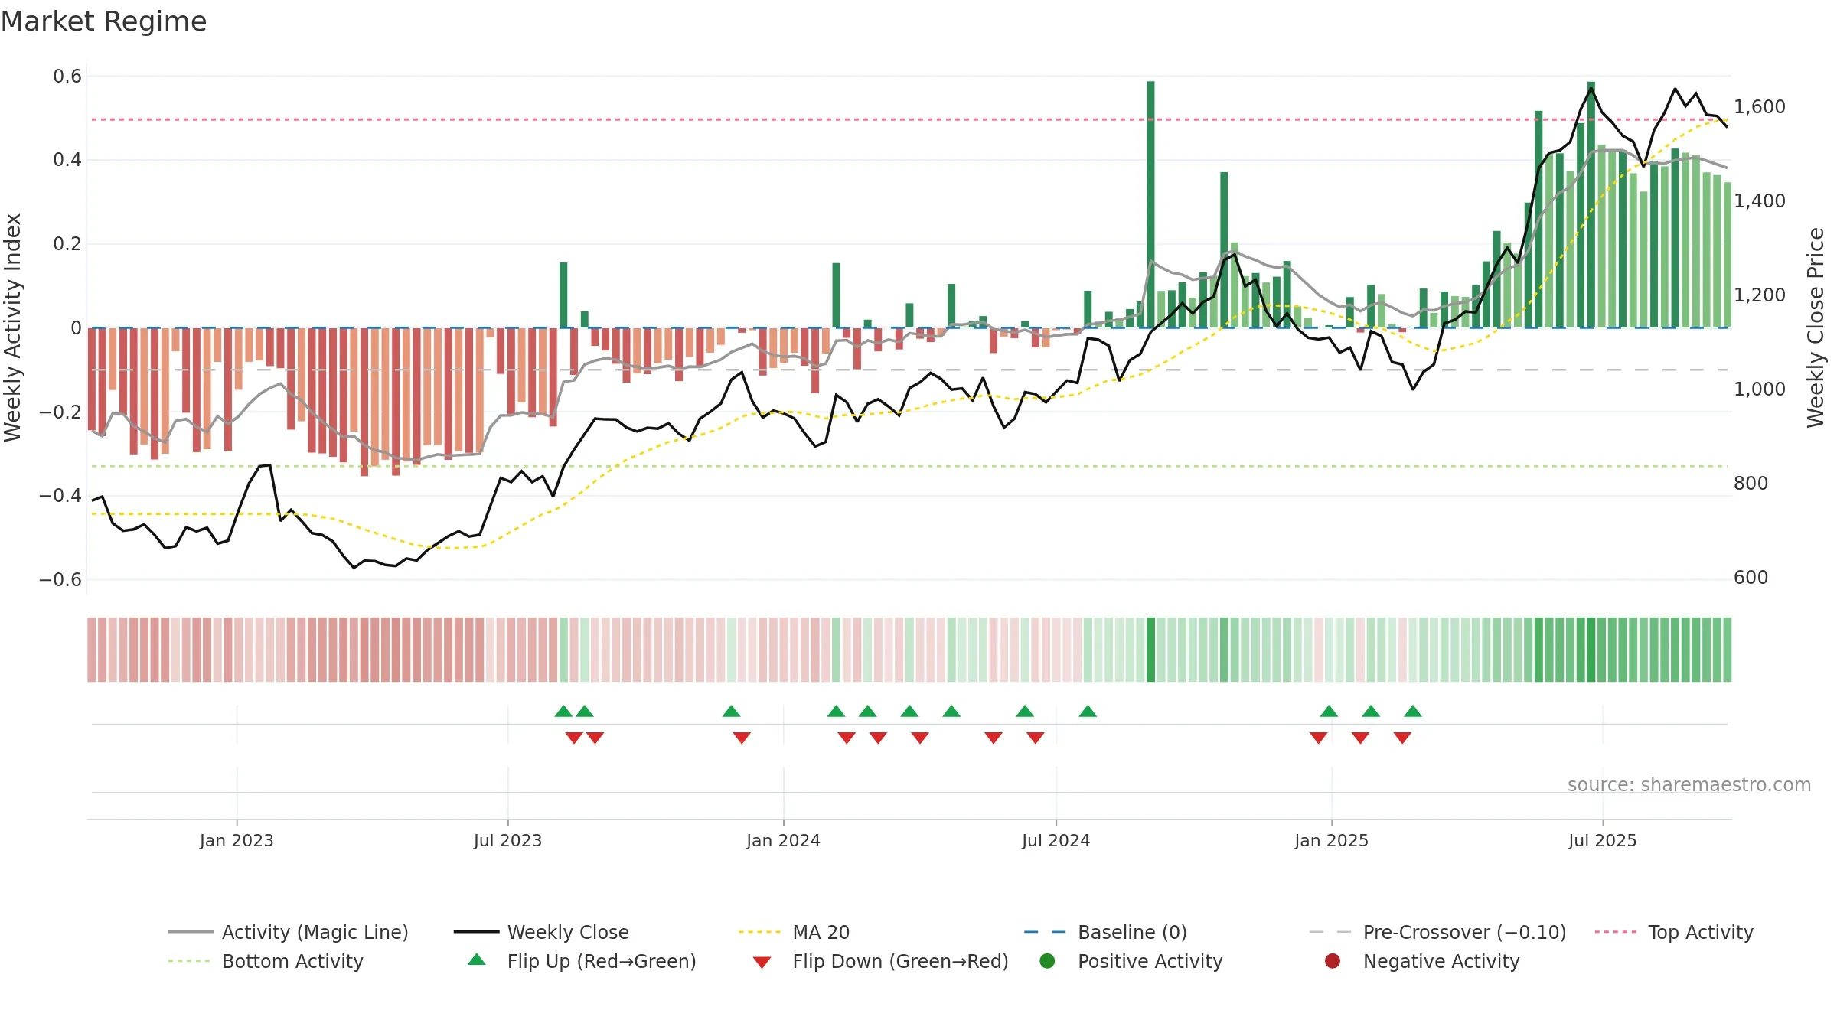The width and height of the screenshot is (1837, 1033).
Task: Toggle the "Bottom Activity" legend label
Action: [x=292, y=962]
